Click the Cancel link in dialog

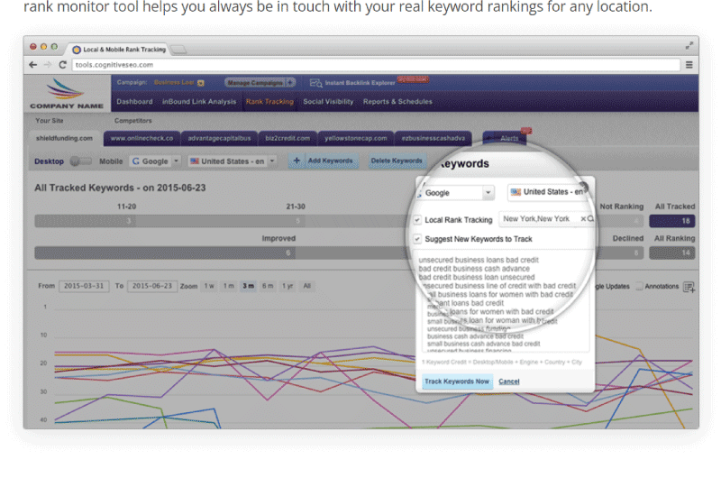[508, 381]
